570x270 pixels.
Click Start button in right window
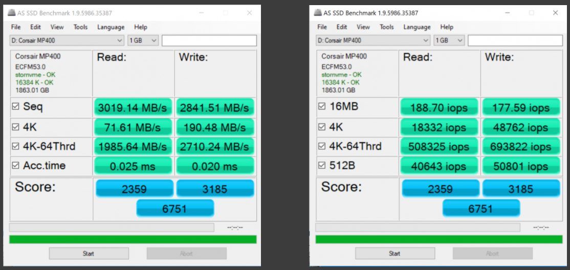click(395, 253)
